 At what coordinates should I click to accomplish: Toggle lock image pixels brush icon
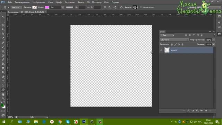(x=175, y=44)
